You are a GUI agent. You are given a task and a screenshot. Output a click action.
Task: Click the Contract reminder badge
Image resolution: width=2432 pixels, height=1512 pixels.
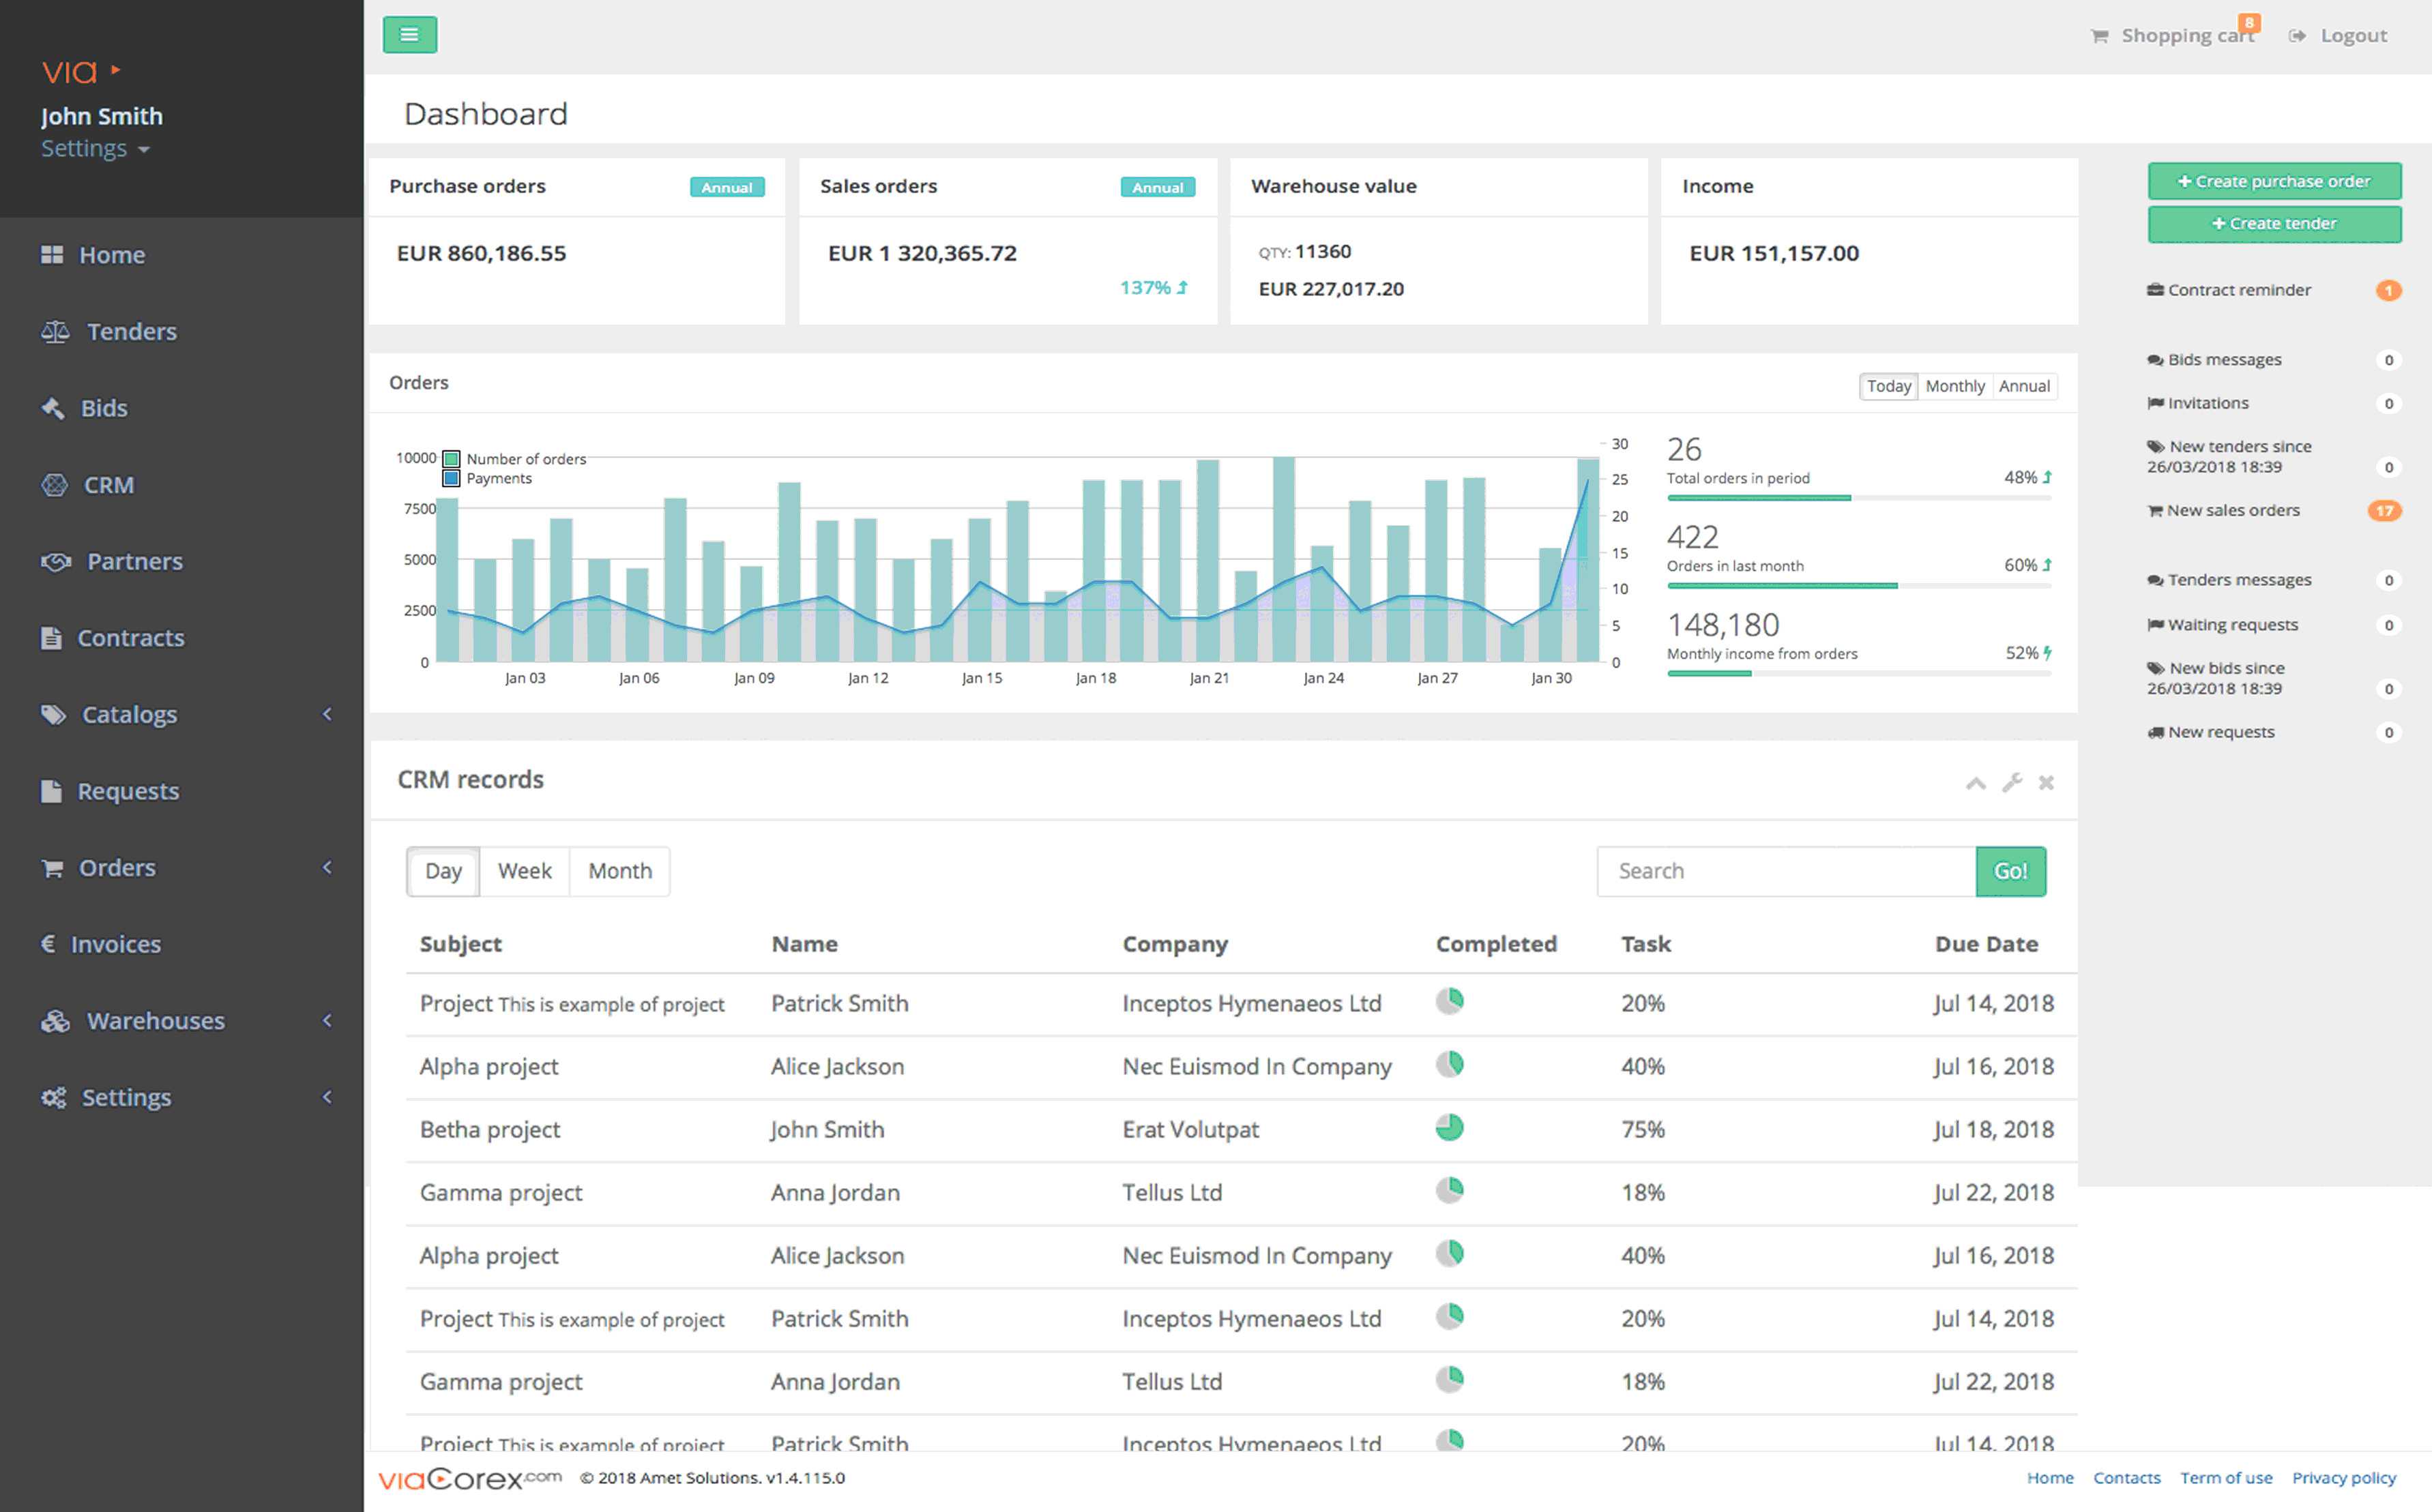click(2388, 290)
